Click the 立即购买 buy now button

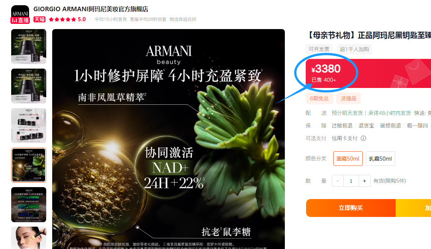351,208
